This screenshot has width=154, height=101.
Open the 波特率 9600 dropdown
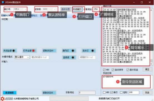[x=49, y=9]
